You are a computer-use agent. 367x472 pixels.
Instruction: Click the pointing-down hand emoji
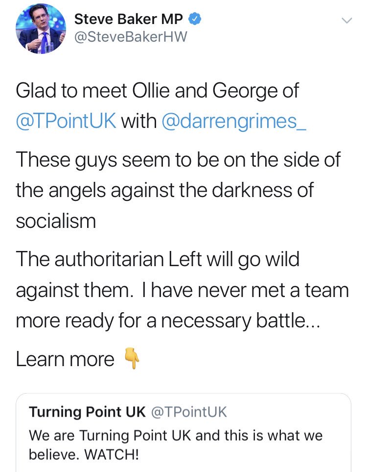[132, 358]
